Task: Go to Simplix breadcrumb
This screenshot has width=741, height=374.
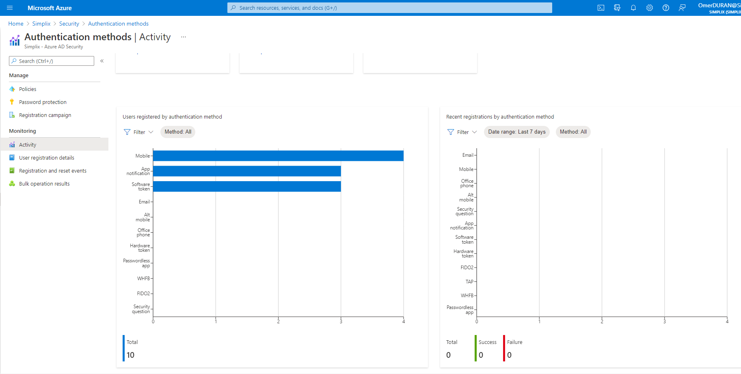Action: click(x=41, y=24)
